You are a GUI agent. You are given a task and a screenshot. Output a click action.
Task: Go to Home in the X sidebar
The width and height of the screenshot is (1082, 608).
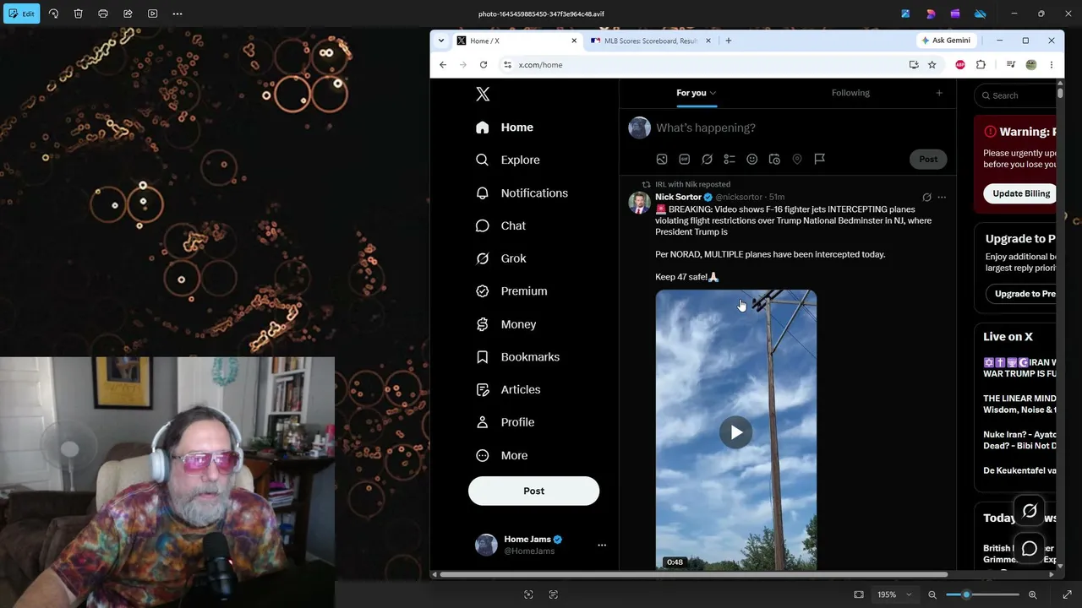tap(505, 128)
